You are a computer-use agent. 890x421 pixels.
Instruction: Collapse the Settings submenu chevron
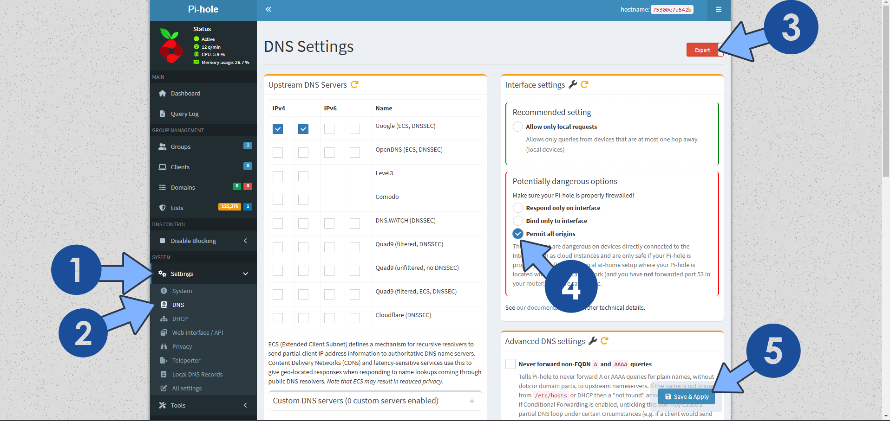[x=245, y=274]
